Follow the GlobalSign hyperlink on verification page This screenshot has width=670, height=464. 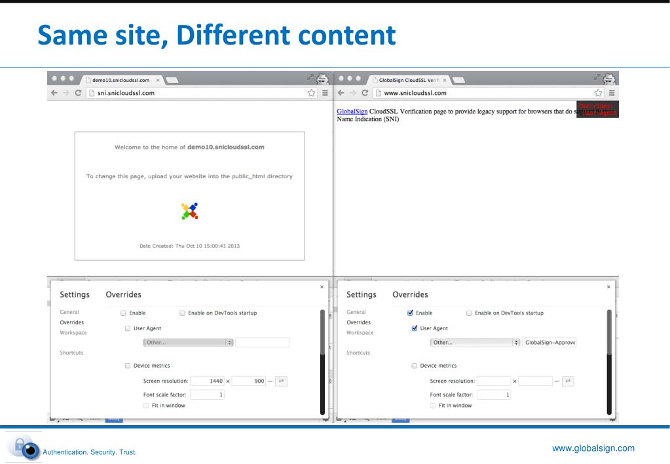point(352,111)
